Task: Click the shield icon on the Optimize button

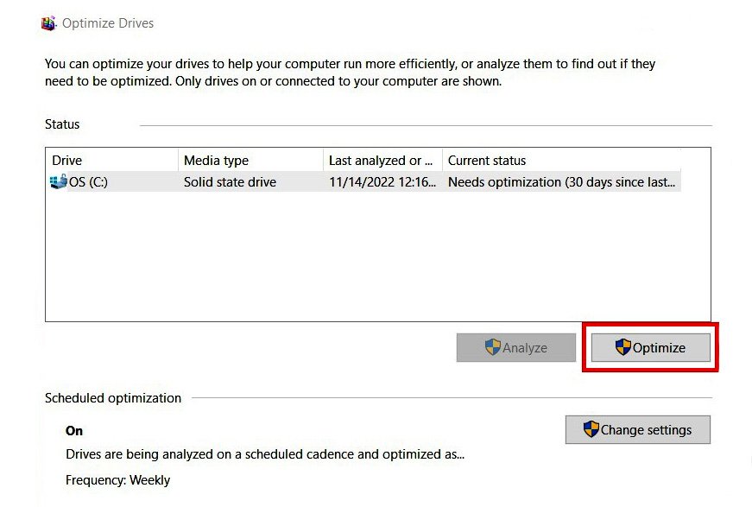Action: 622,347
